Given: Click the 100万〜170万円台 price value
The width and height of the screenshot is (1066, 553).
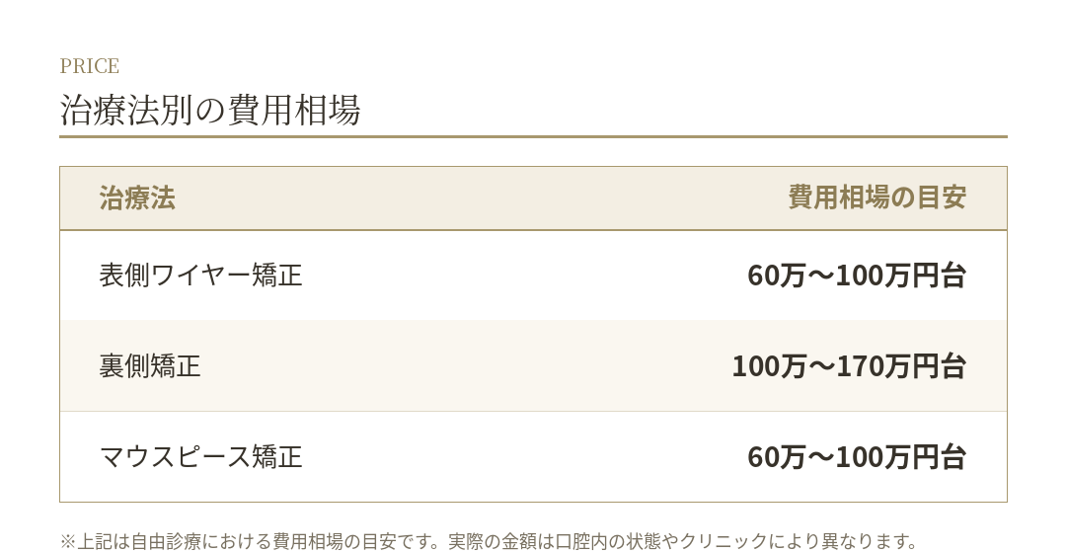Looking at the screenshot, I should 849,366.
